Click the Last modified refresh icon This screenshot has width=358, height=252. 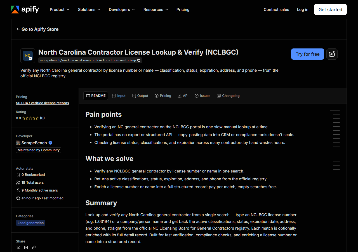[x=18, y=198]
